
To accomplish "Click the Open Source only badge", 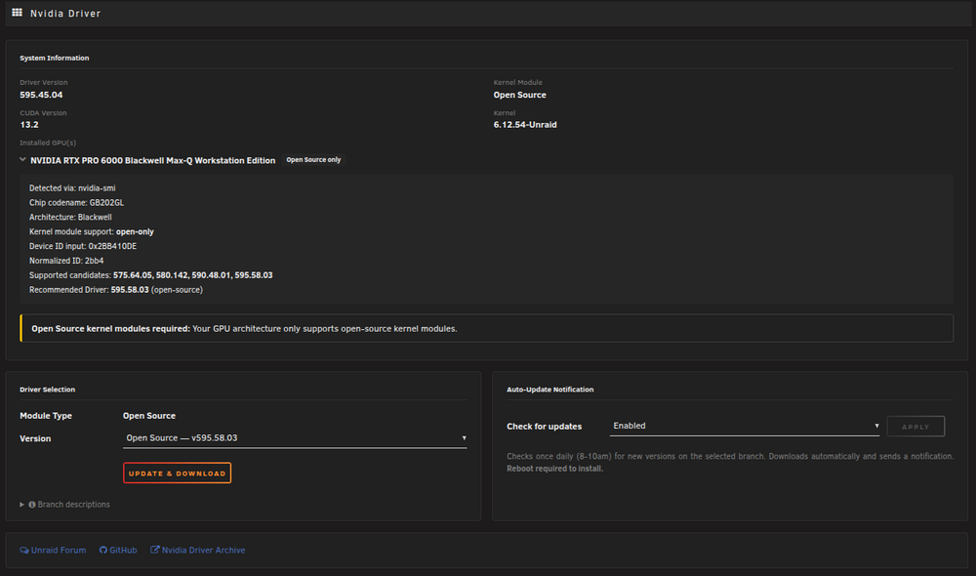I will click(x=313, y=160).
